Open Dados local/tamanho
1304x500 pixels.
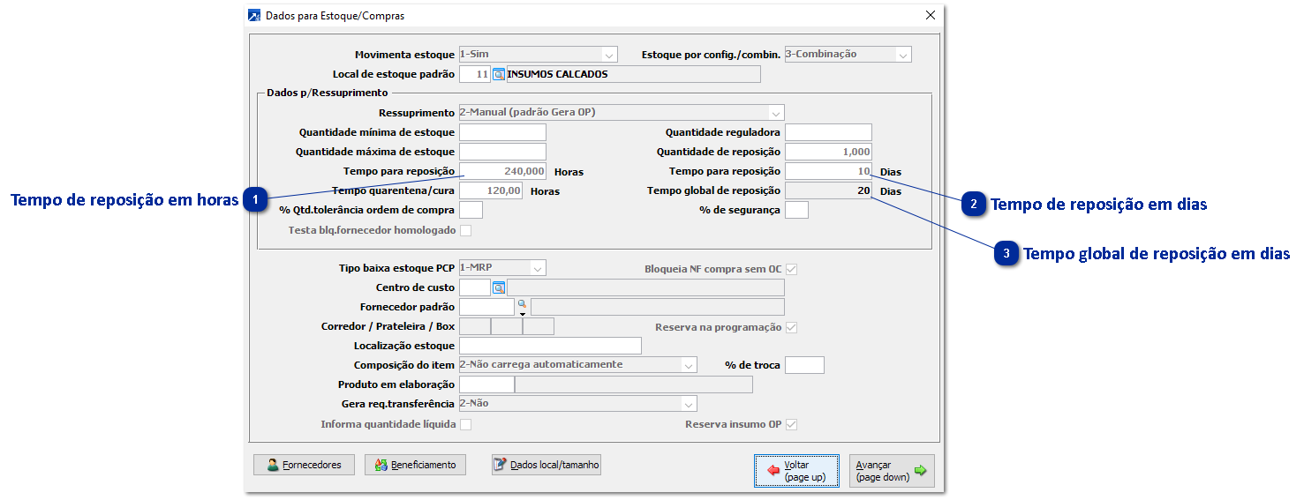pyautogui.click(x=546, y=465)
